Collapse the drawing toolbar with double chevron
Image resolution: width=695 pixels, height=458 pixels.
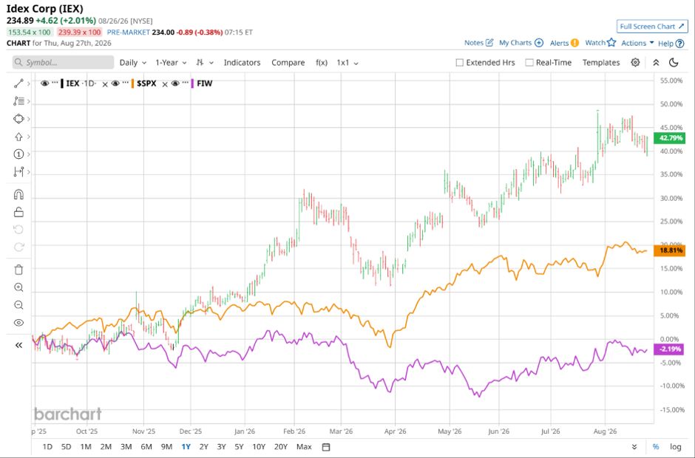tap(18, 345)
